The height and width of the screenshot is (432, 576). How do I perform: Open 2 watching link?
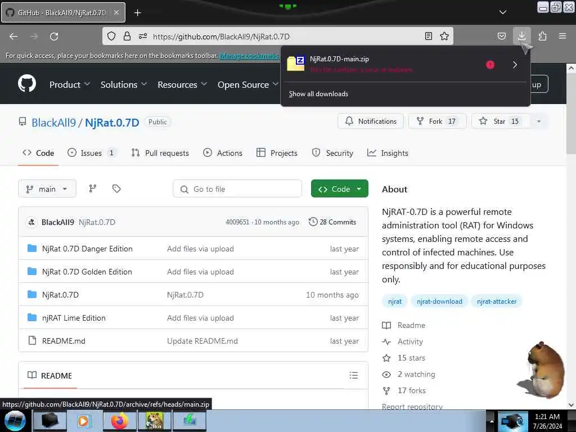coord(408,375)
